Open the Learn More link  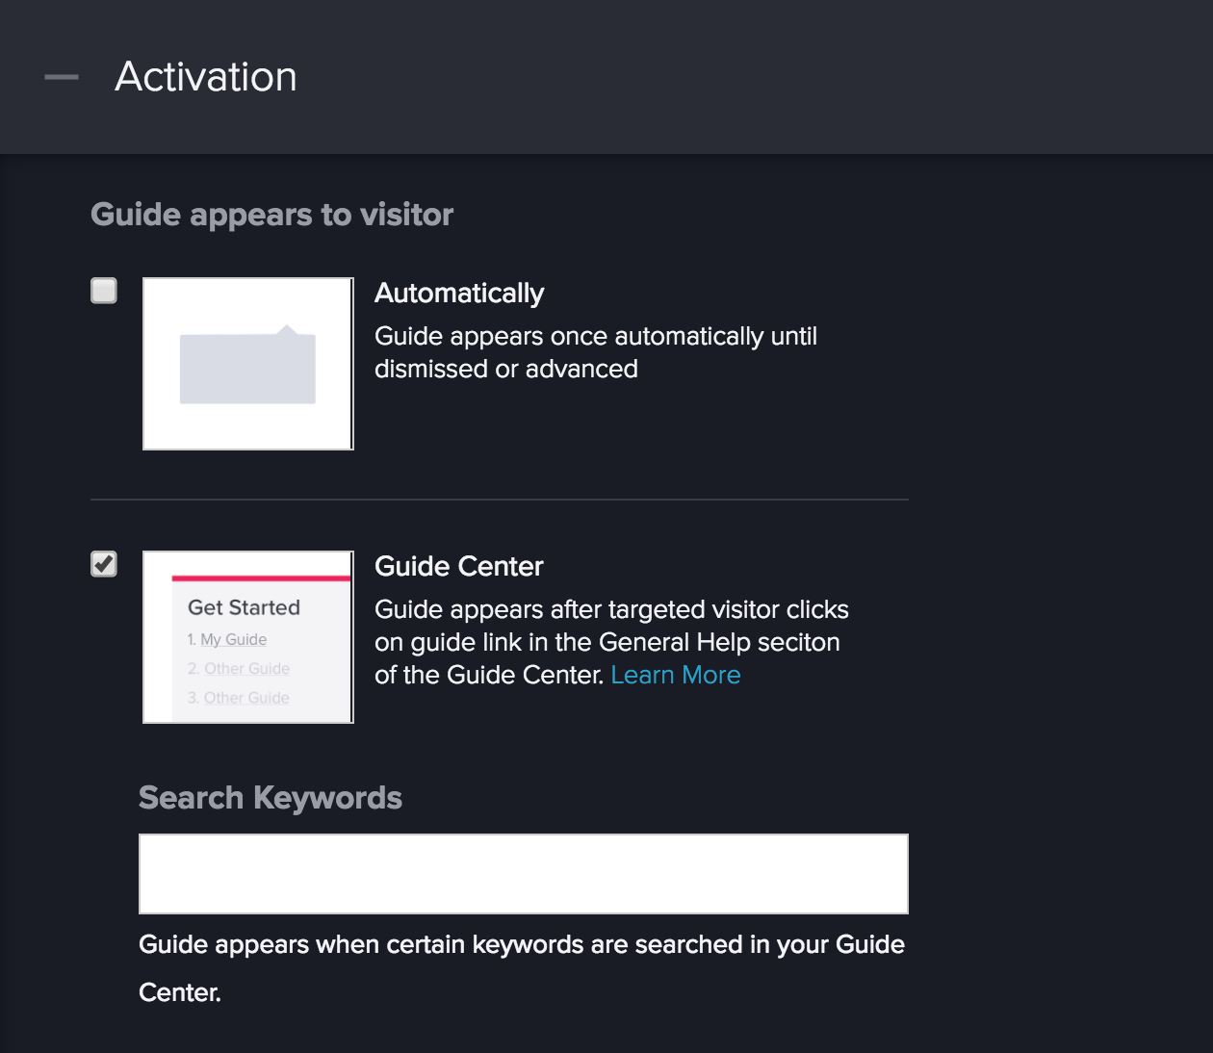tap(676, 675)
